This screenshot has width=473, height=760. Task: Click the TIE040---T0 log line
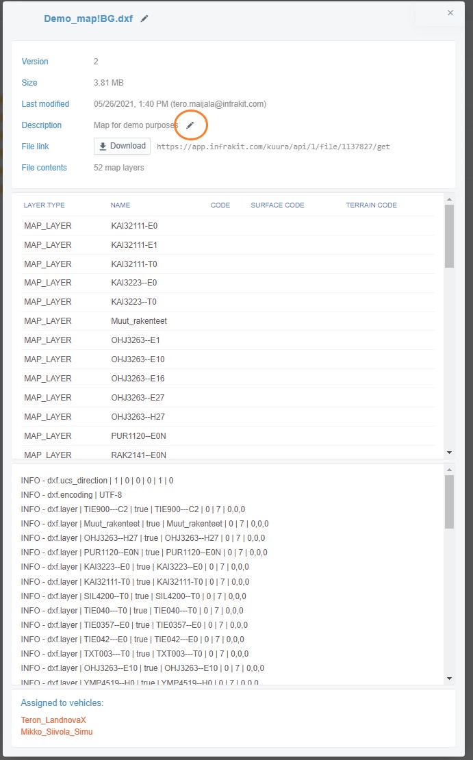(132, 611)
